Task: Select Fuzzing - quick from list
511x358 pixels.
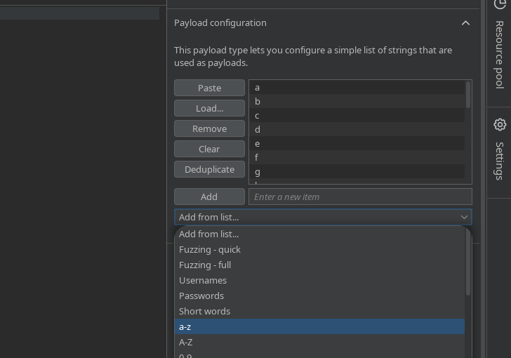Action: click(210, 249)
